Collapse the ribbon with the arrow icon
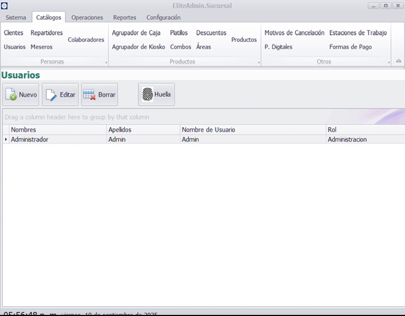Viewport: 405px width, 316px height. 399,61
